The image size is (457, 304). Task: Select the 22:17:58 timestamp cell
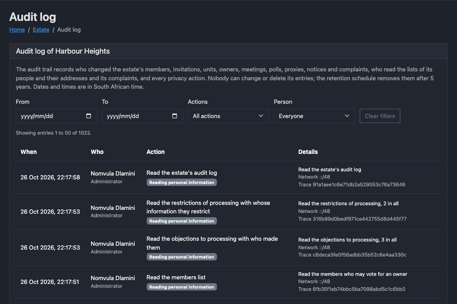[50, 177]
